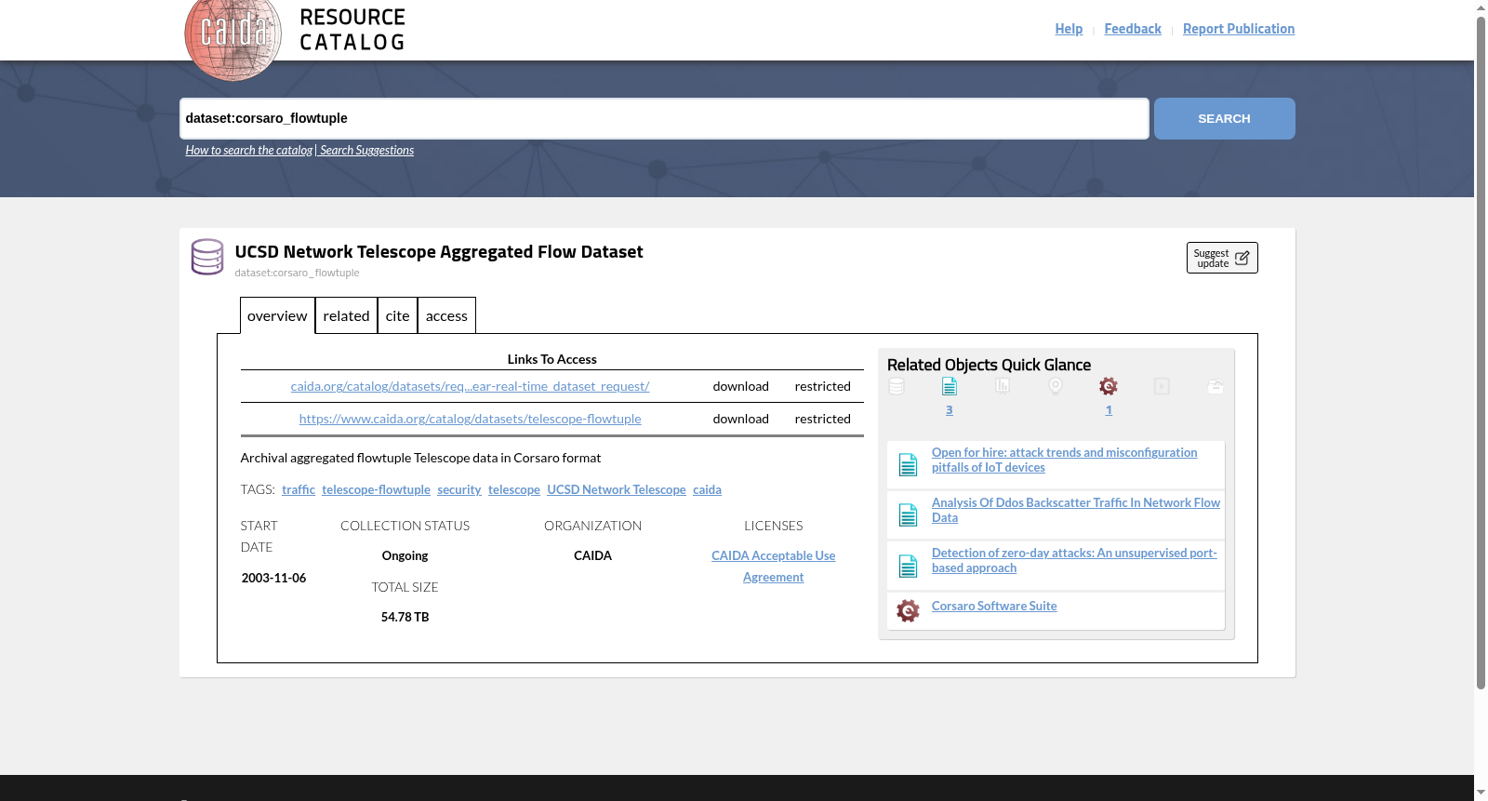This screenshot has width=1488, height=801.
Task: Click the 54.78 TB total size value
Action: [405, 617]
